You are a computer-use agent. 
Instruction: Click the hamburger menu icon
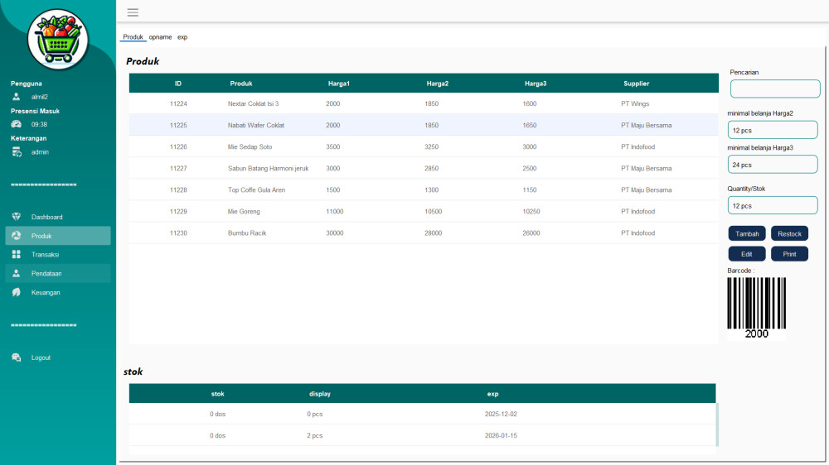pos(133,12)
